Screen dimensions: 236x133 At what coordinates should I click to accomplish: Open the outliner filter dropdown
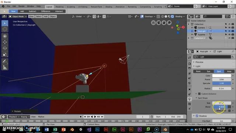(x=228, y=16)
